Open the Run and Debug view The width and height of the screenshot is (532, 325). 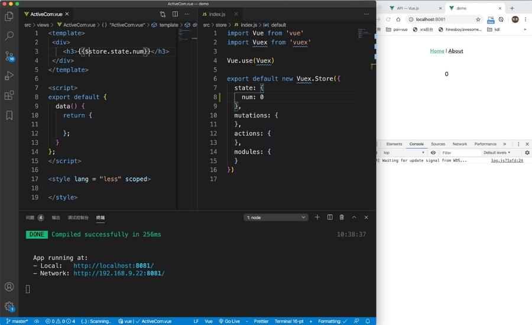(x=9, y=76)
